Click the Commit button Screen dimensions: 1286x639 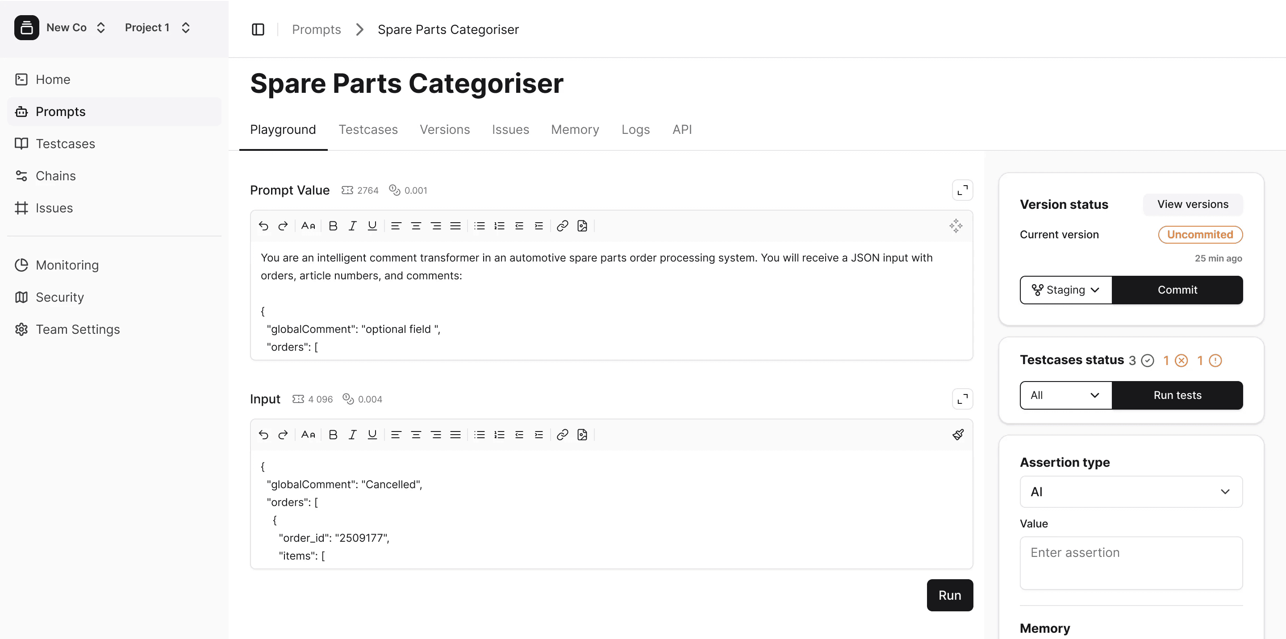click(1177, 290)
